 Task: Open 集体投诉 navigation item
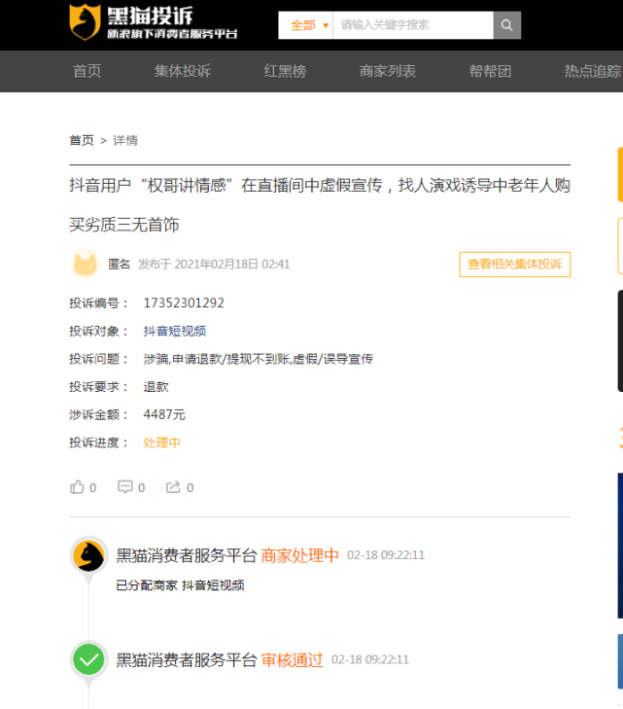coord(183,71)
